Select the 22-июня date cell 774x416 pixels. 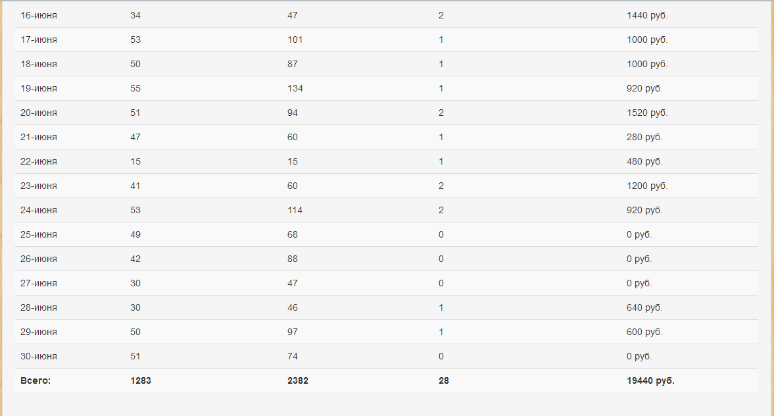[x=39, y=161]
